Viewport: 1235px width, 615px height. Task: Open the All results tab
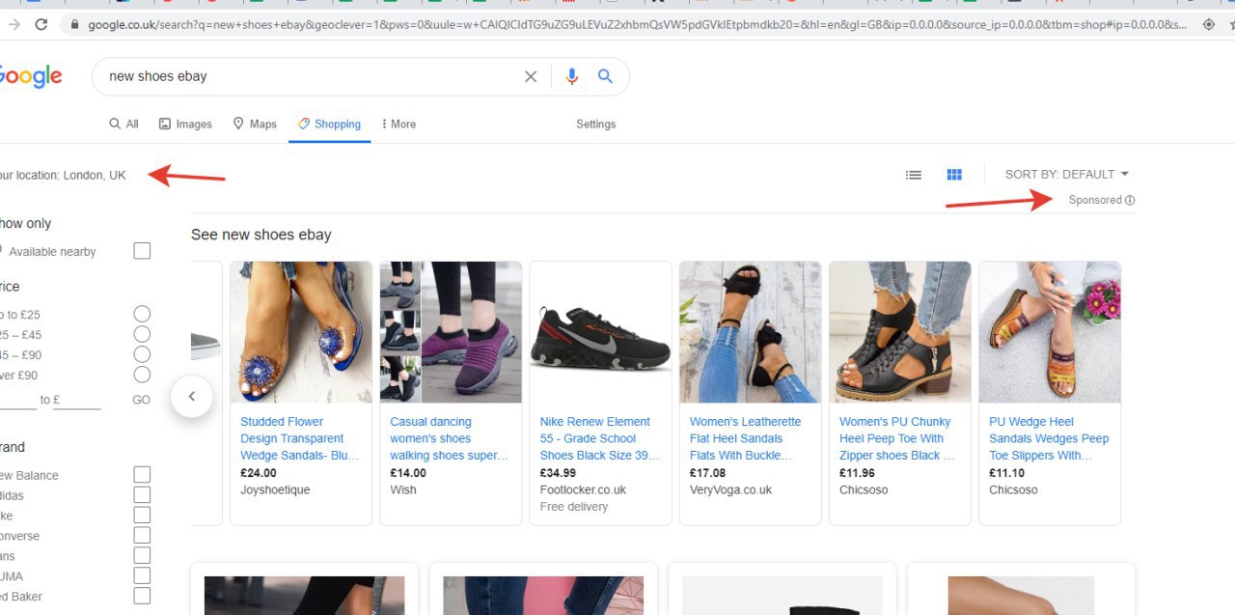pos(124,124)
